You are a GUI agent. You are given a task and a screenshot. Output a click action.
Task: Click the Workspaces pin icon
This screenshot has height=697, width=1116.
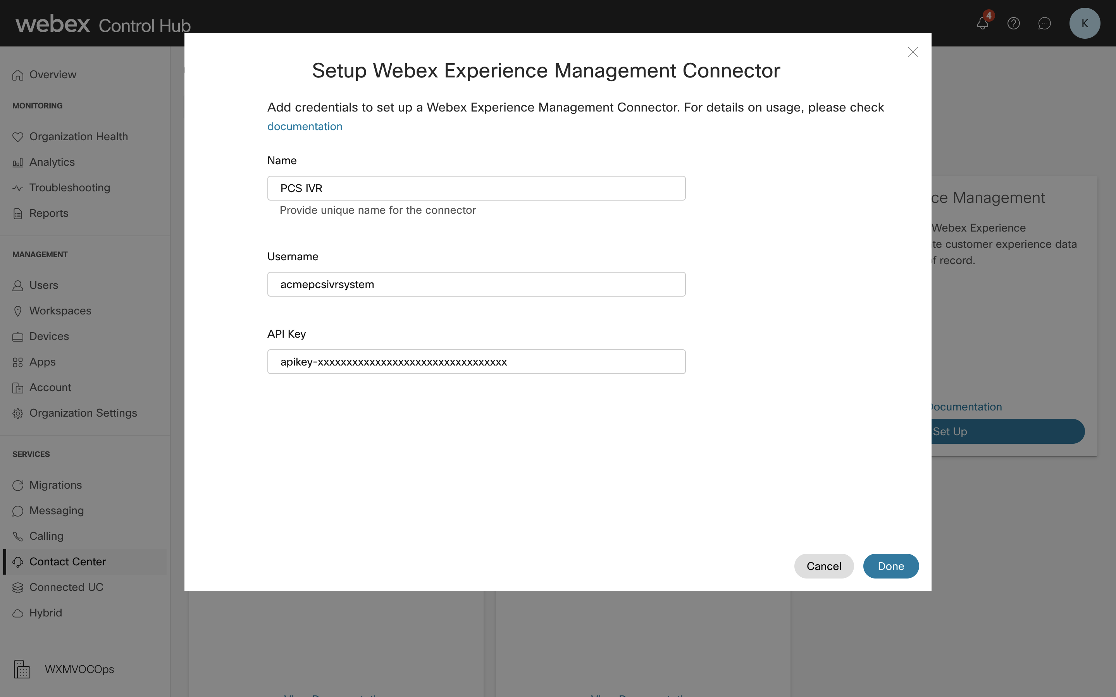coord(18,311)
